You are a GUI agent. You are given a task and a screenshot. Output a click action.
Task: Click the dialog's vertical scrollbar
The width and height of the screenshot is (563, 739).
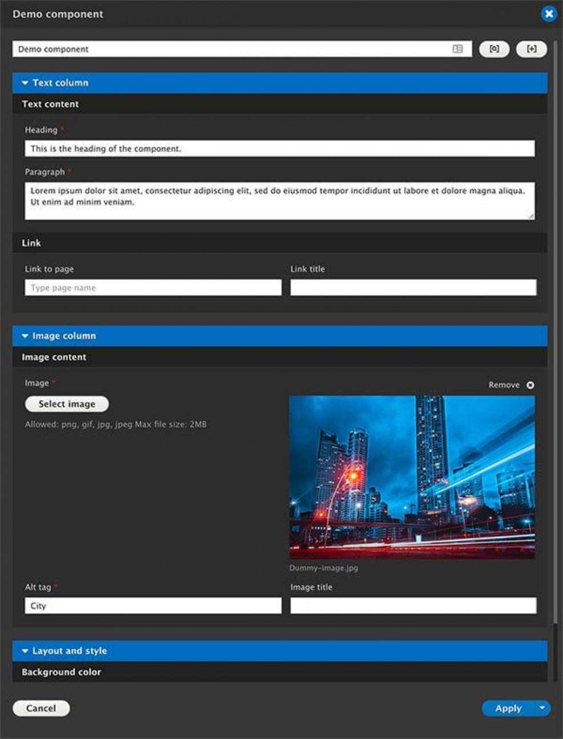[x=555, y=343]
